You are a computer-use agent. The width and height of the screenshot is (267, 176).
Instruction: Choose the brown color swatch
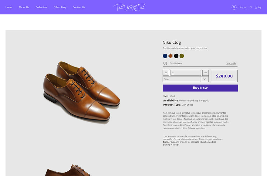pos(171,56)
